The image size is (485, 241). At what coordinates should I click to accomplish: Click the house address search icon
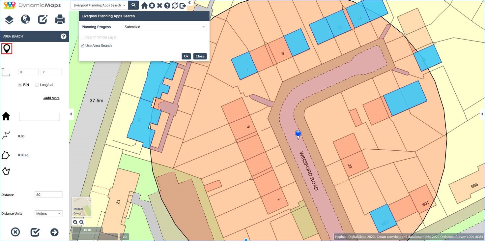point(6,116)
